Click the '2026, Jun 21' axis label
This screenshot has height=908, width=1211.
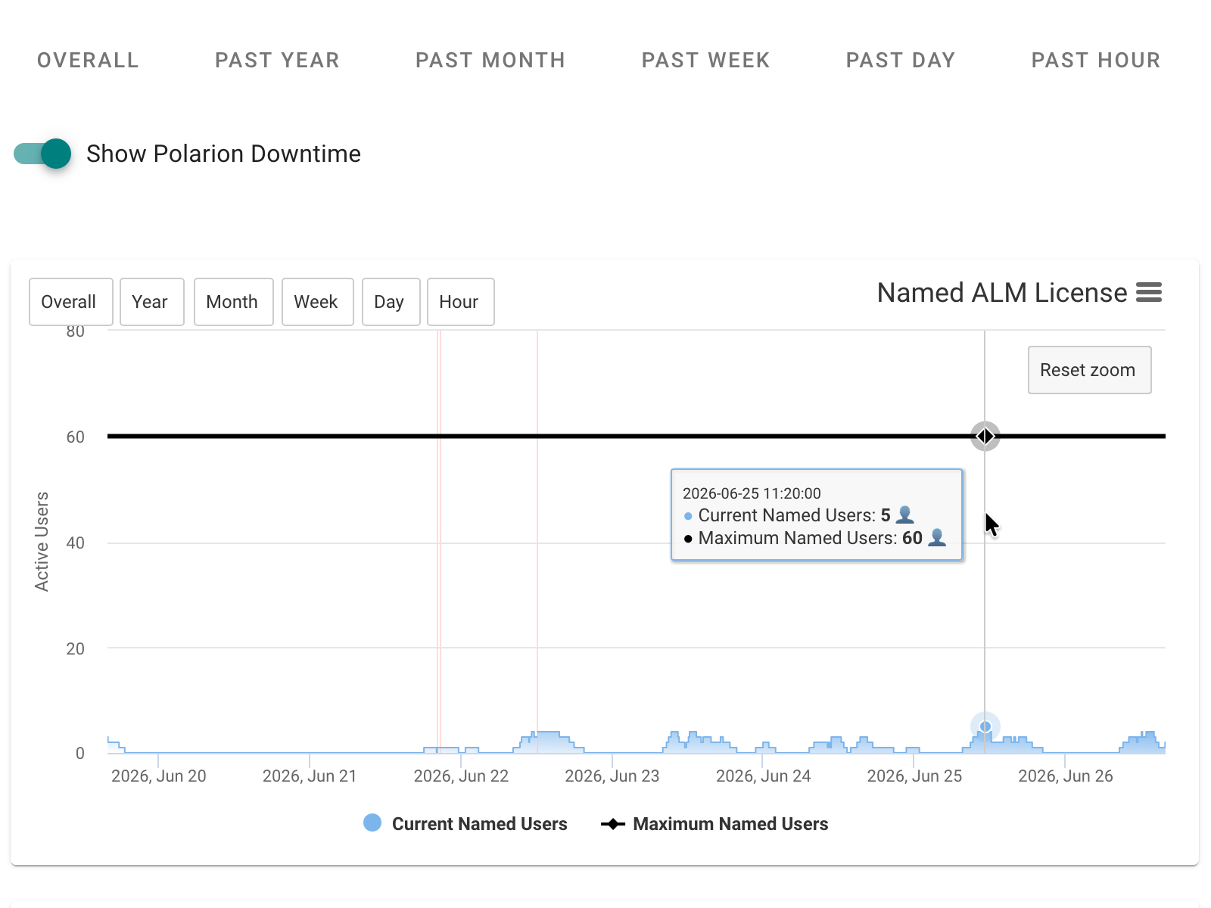point(310,776)
